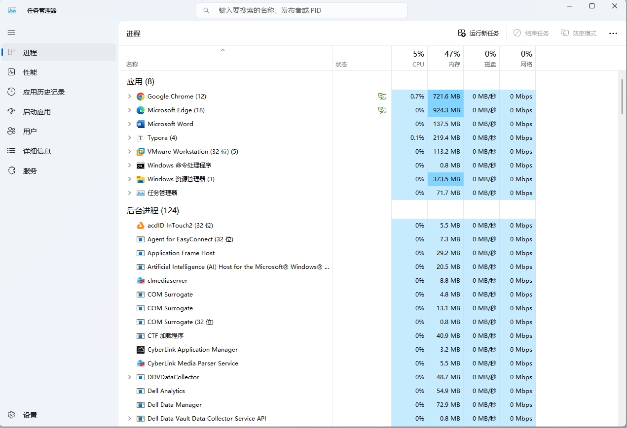Switch to the 进程 tab

[x=59, y=53]
